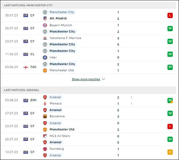Click the Barcelona club crest
179x160 pixels.
(45, 116)
